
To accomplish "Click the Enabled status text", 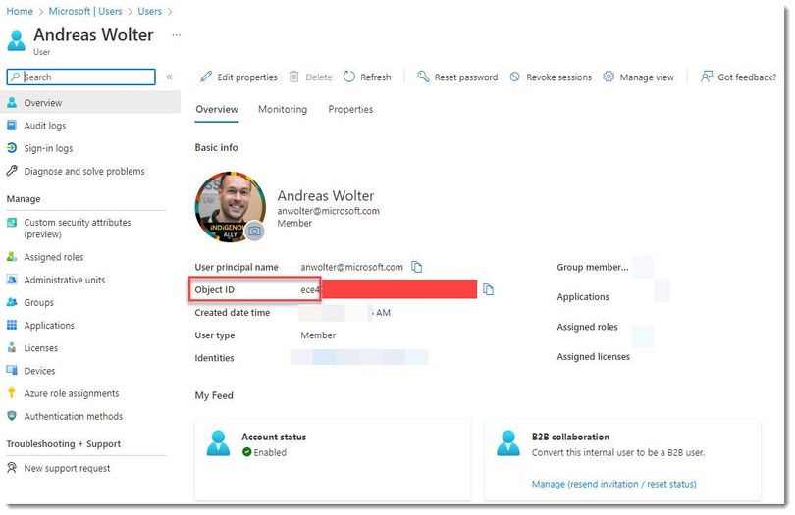I will [x=270, y=452].
